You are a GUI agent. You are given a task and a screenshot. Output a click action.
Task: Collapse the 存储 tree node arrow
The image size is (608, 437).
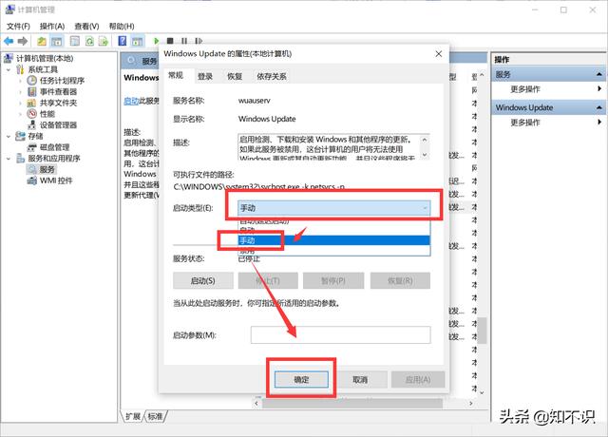click(9, 136)
